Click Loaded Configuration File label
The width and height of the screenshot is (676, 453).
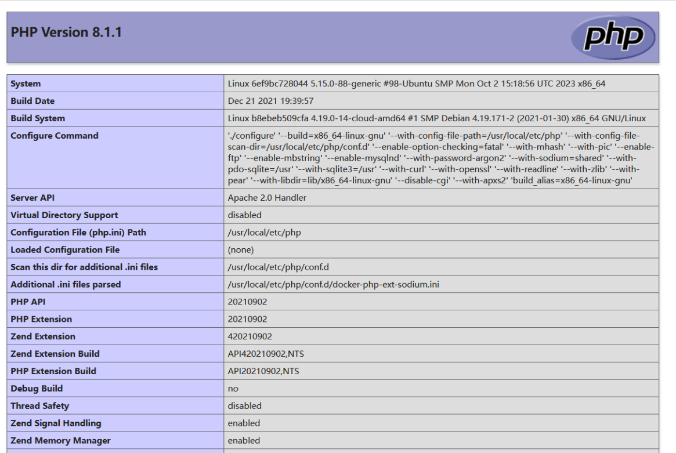pyautogui.click(x=65, y=249)
